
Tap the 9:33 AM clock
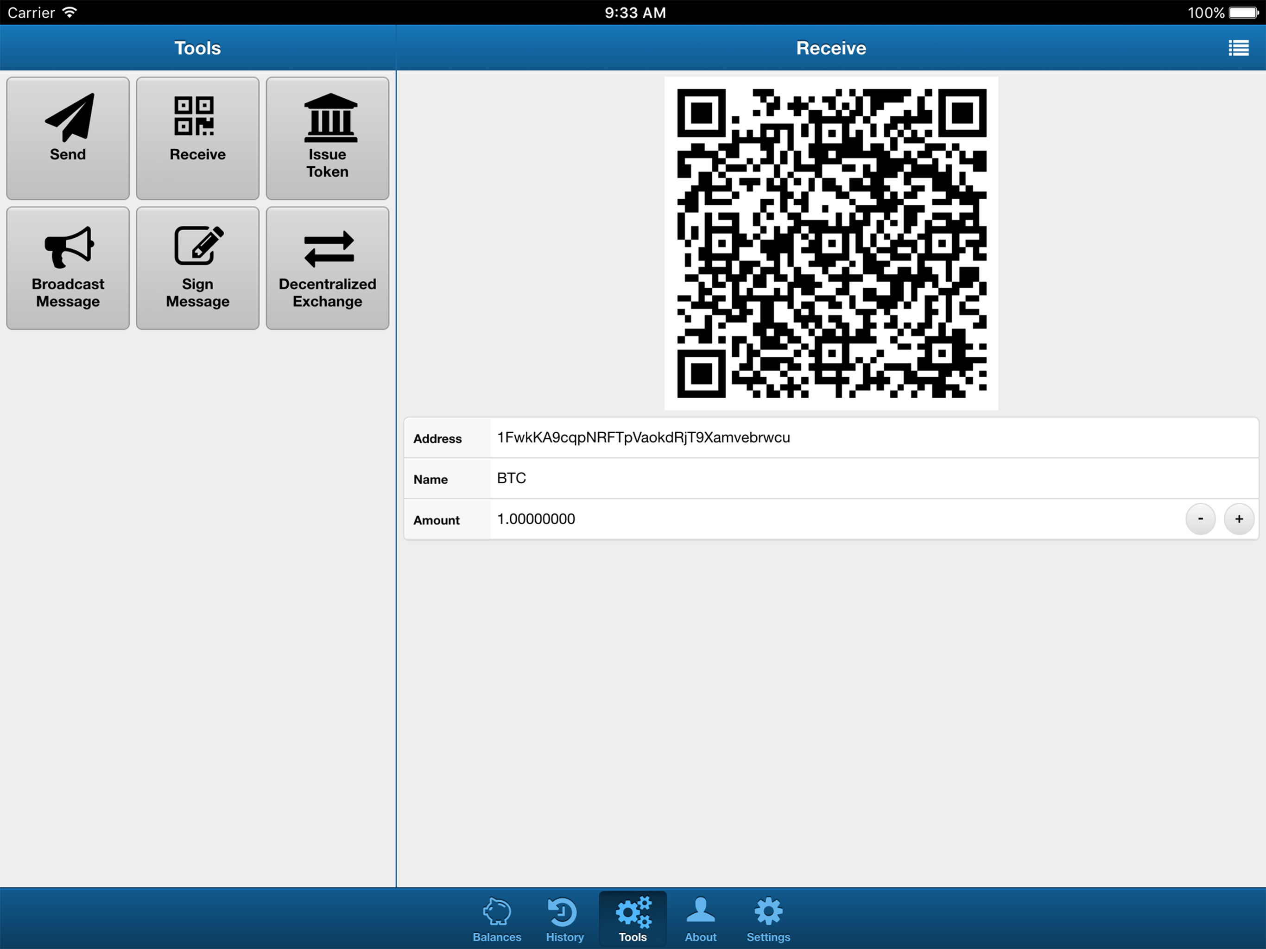tap(635, 13)
